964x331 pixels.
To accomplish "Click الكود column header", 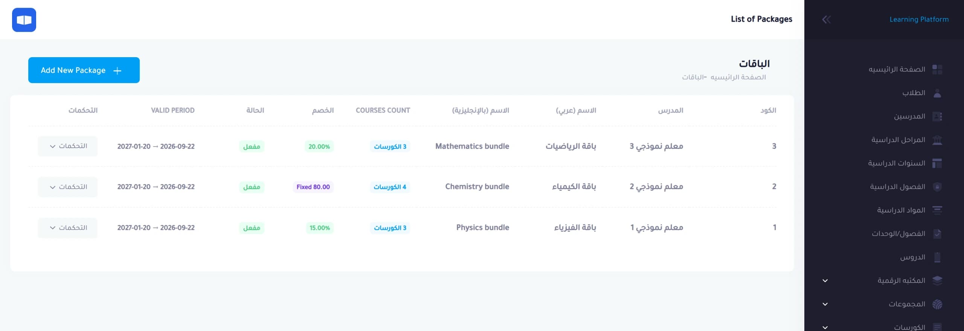I will click(768, 111).
